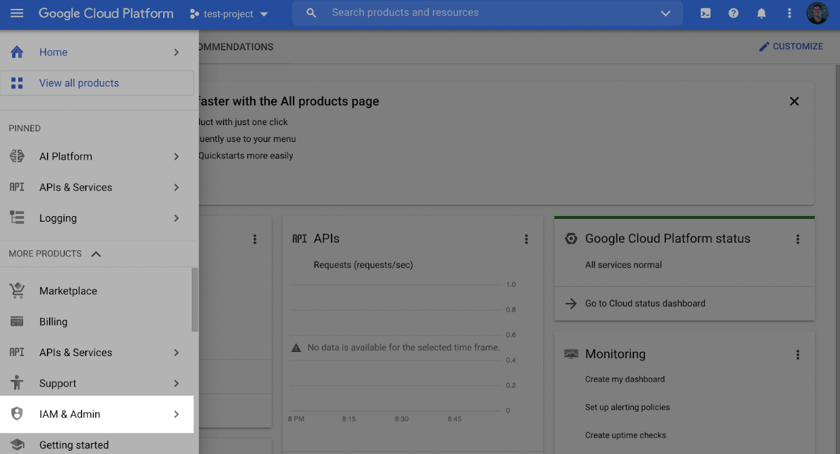840x454 pixels.
Task: Expand the search bar dropdown arrow
Action: click(665, 14)
